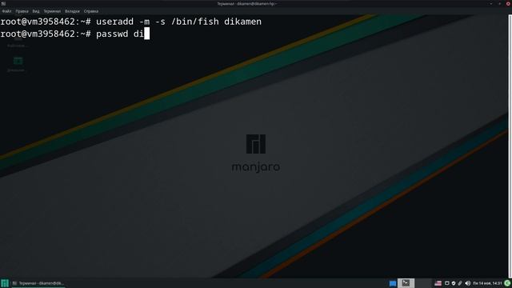The height and width of the screenshot is (288, 512).
Task: Open the clipboard paperclip tray icon
Action: pos(460,283)
